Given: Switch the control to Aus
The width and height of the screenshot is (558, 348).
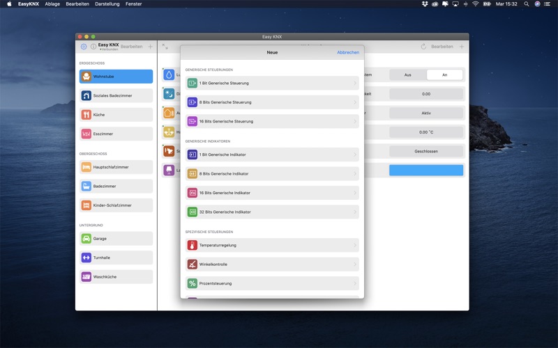Looking at the screenshot, I should click(x=408, y=75).
